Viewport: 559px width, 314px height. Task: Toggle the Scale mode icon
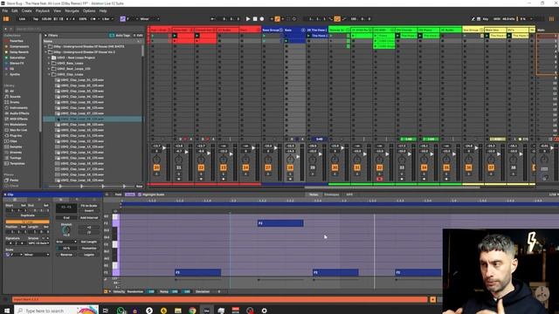pyautogui.click(x=122, y=19)
